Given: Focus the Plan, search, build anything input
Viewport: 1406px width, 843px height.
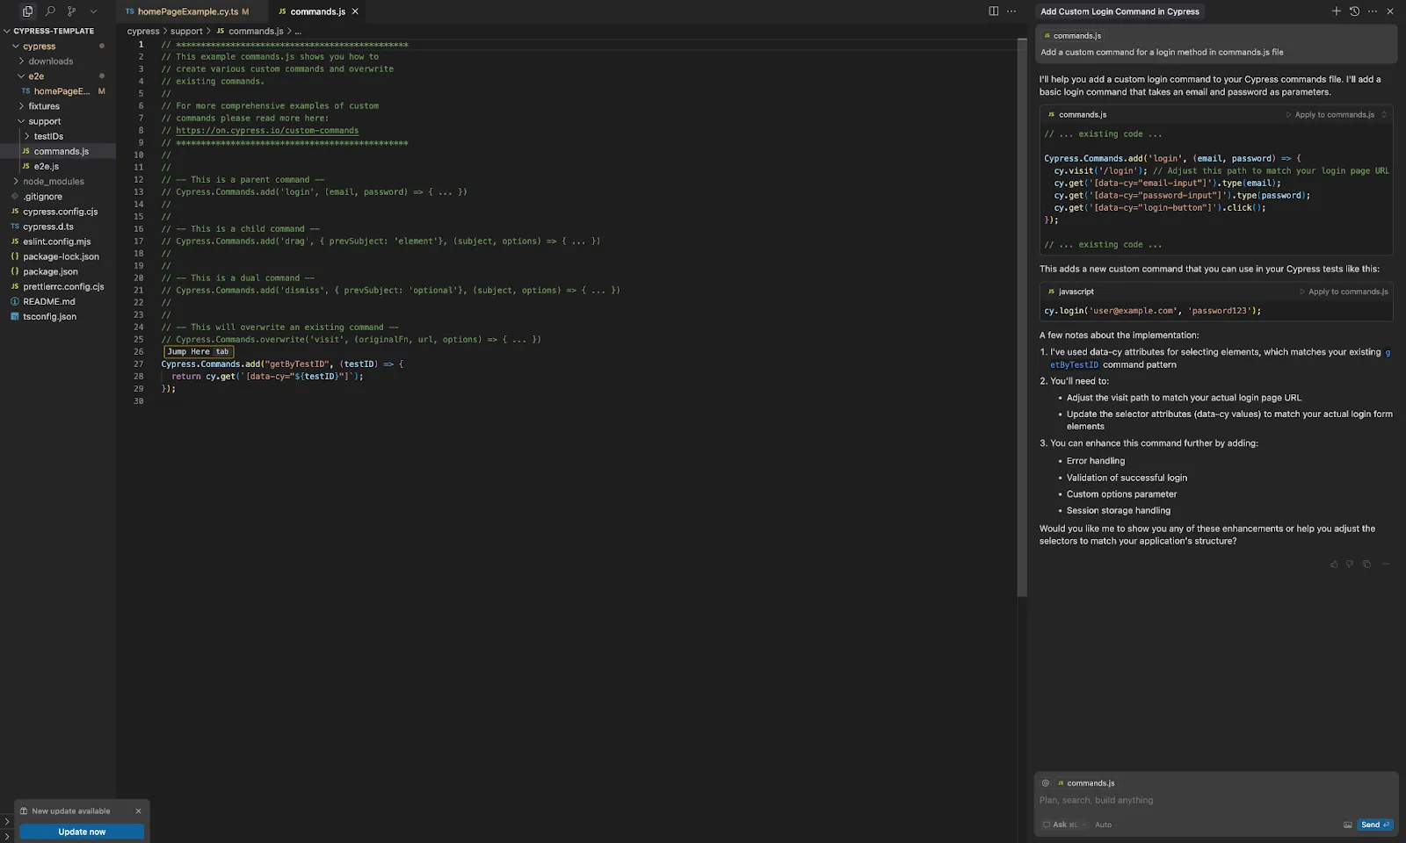Looking at the screenshot, I should 1216,800.
